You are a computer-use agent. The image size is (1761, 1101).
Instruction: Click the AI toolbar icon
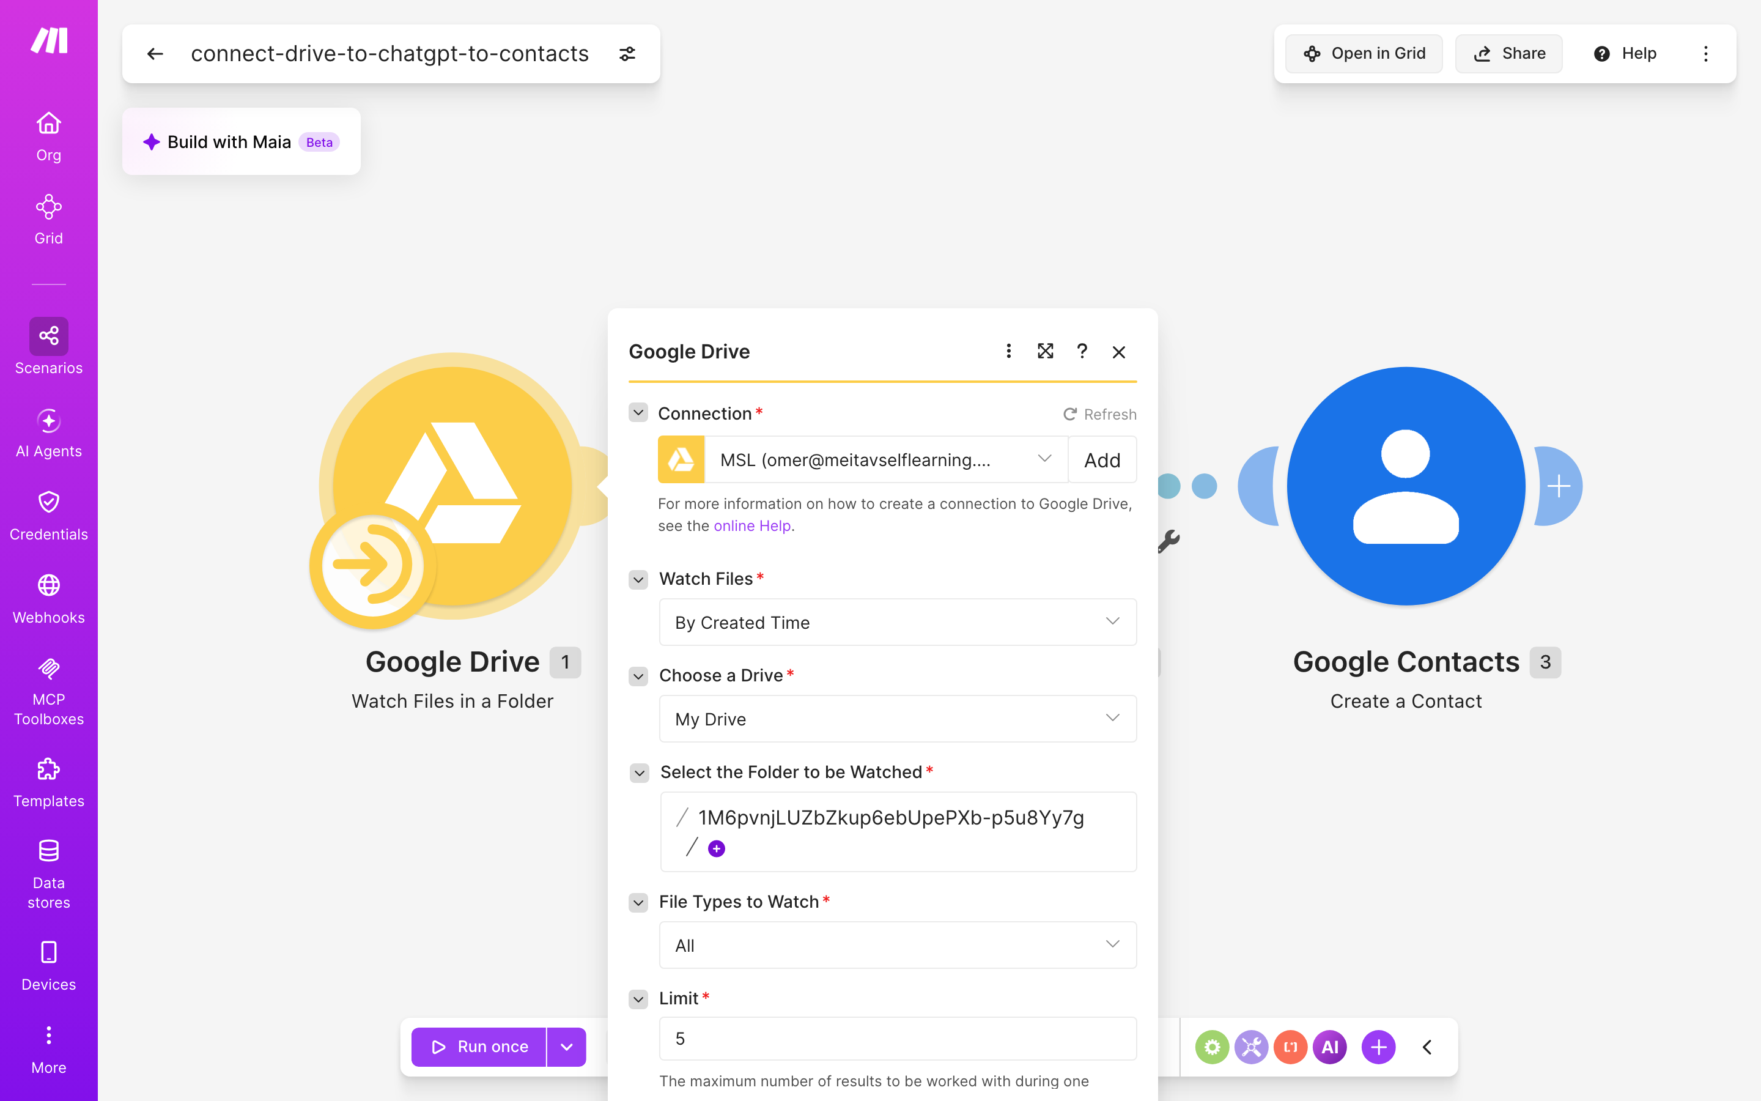tap(1330, 1047)
